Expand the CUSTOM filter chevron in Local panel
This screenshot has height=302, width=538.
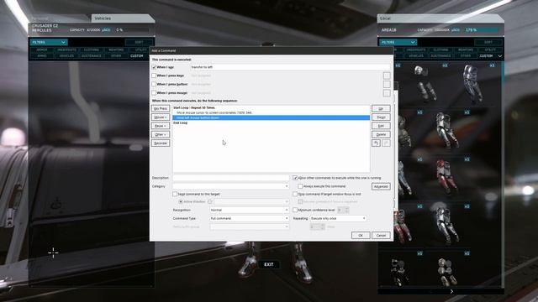coord(499,56)
